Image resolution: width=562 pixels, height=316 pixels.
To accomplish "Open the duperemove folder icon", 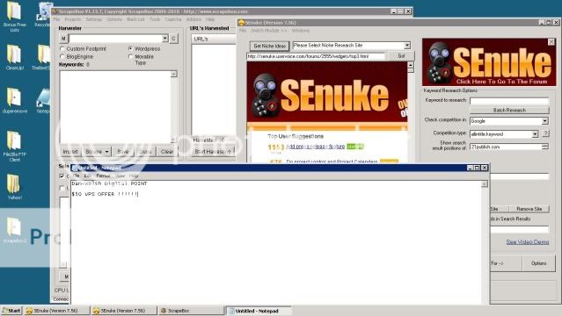I will (x=14, y=101).
